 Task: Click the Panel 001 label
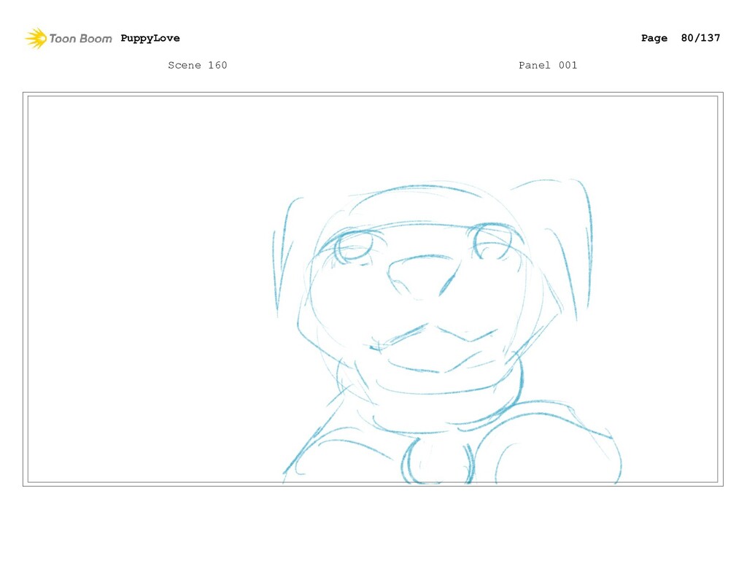pos(548,65)
